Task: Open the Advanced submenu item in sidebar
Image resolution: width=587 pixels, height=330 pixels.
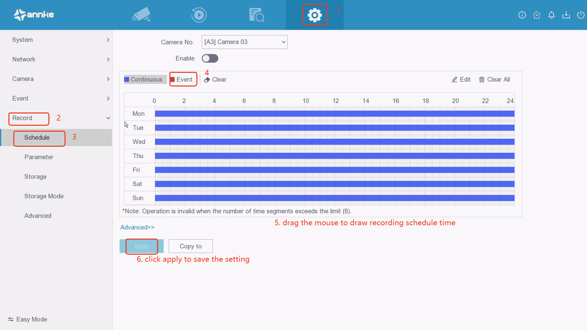Action: tap(38, 216)
